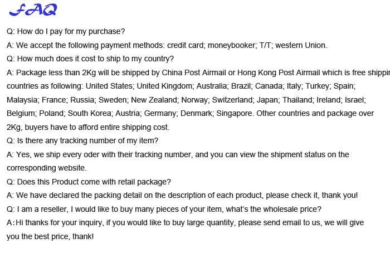The width and height of the screenshot is (390, 262).
Task: Click the packing detail answer line
Action: click(x=182, y=196)
